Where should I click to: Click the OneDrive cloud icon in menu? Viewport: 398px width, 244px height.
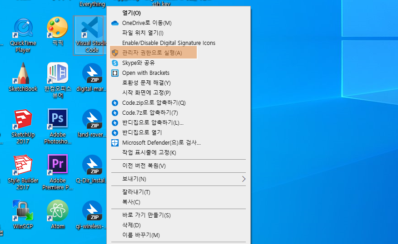(x=115, y=23)
